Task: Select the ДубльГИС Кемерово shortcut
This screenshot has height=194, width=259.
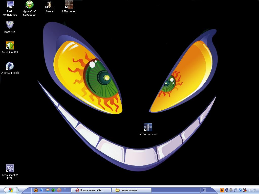Action: pos(29,8)
